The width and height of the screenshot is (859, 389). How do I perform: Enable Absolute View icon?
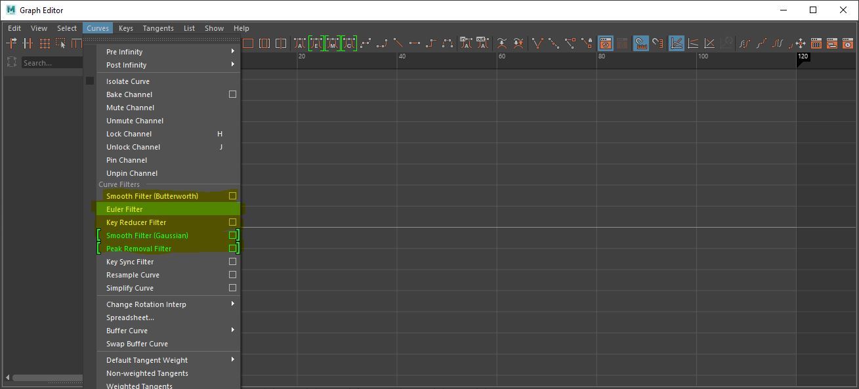pos(677,43)
